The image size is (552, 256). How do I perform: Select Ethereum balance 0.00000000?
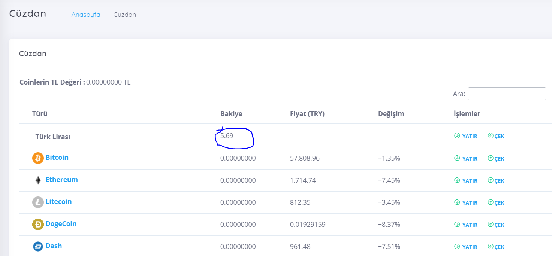point(238,180)
